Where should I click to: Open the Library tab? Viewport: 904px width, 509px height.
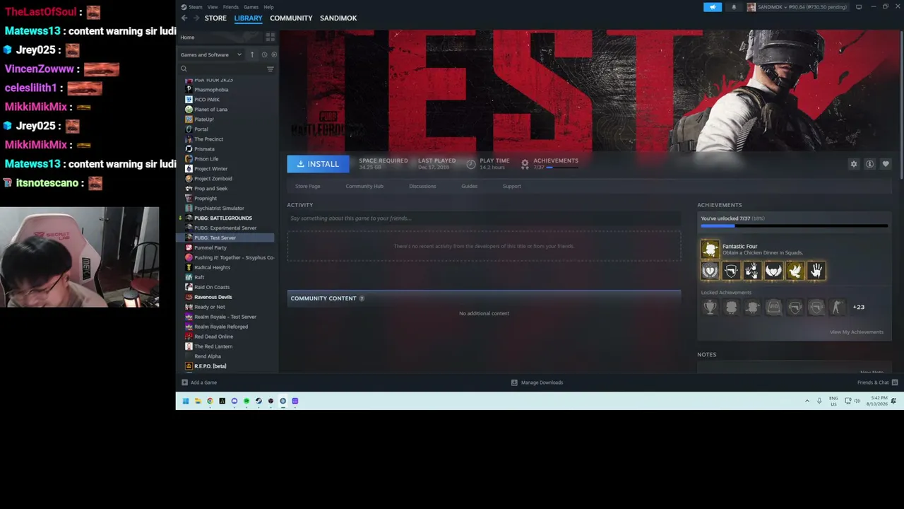(x=248, y=18)
